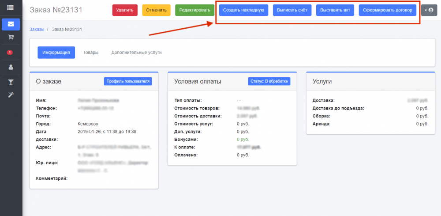
Task: Click the city value Кемерово
Action: pyautogui.click(x=88, y=124)
